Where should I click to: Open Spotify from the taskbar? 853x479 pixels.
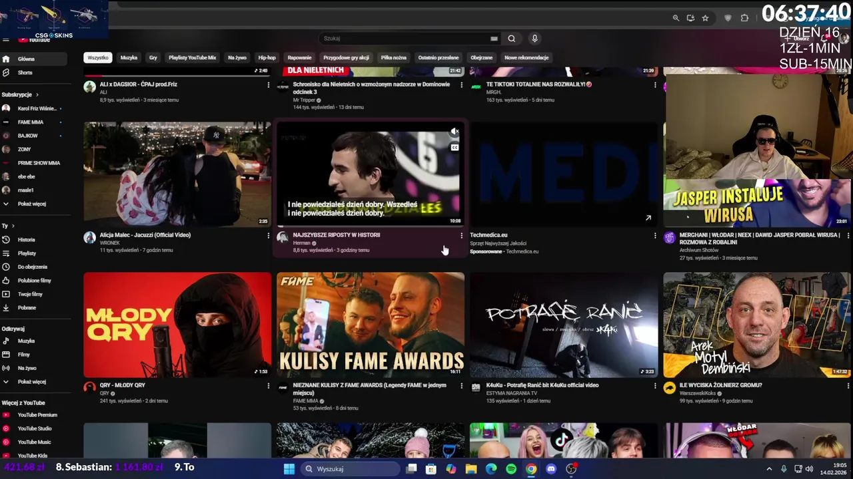pyautogui.click(x=511, y=469)
